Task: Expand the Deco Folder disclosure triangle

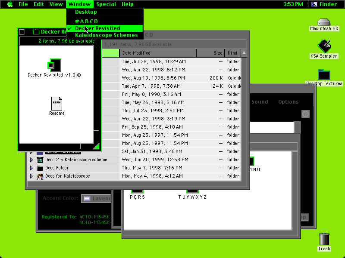Action: coord(31,168)
